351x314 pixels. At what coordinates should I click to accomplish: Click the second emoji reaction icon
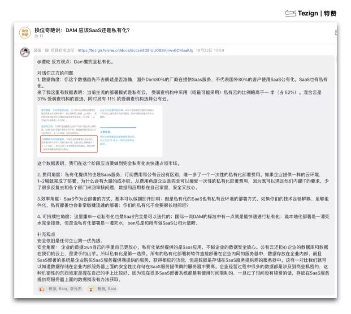click(90, 289)
